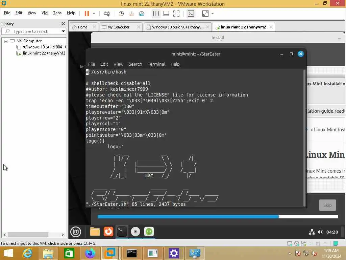Switch to terminal in Mint panel
The height and width of the screenshot is (260, 346).
122,232
